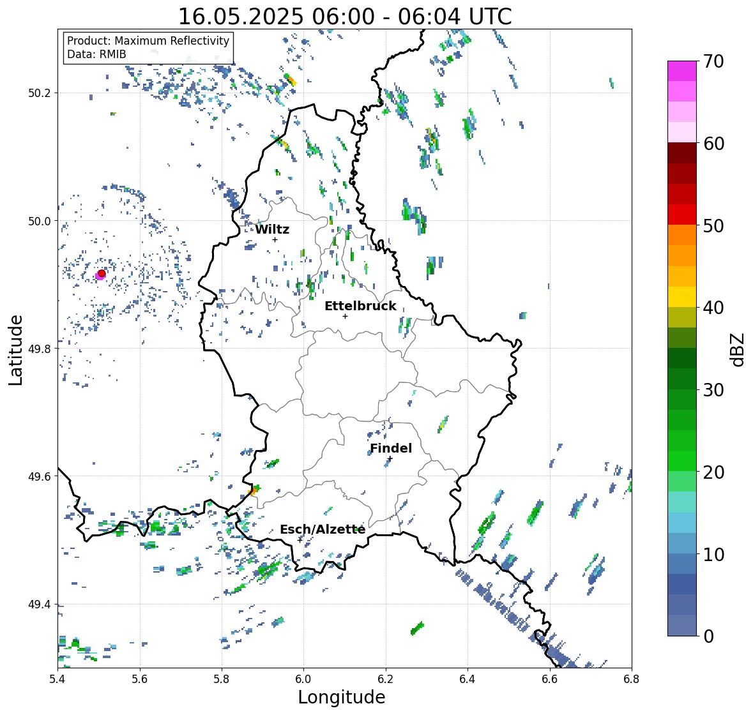This screenshot has height=713, width=753.
Task: Click the 20 tick on the colorbar
Action: pyautogui.click(x=713, y=472)
